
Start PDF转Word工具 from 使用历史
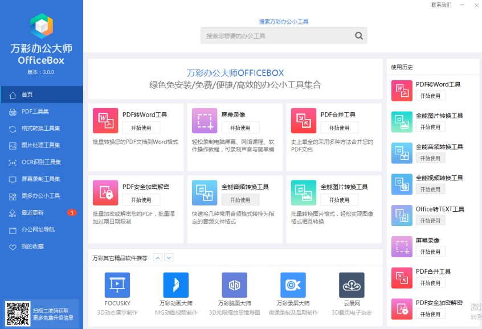(430, 96)
